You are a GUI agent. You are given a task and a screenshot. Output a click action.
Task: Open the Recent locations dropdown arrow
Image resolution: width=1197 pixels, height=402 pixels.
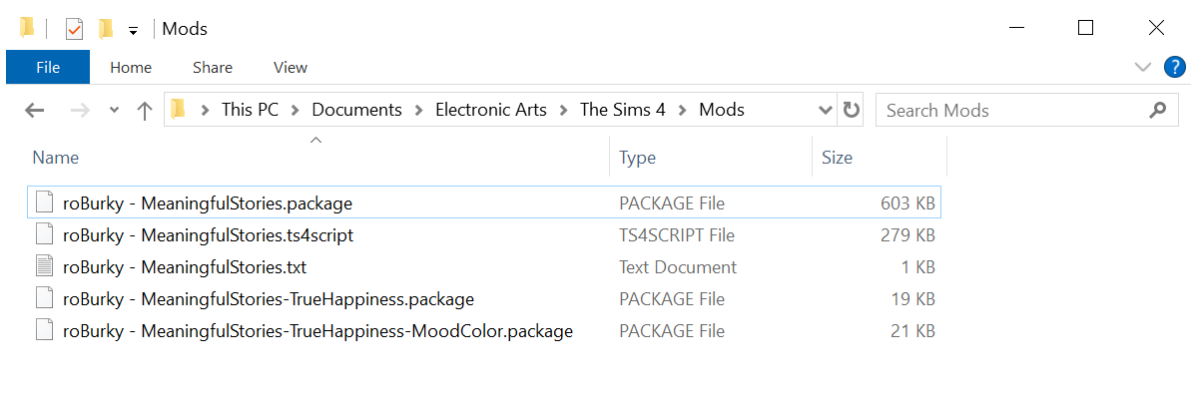[114, 111]
